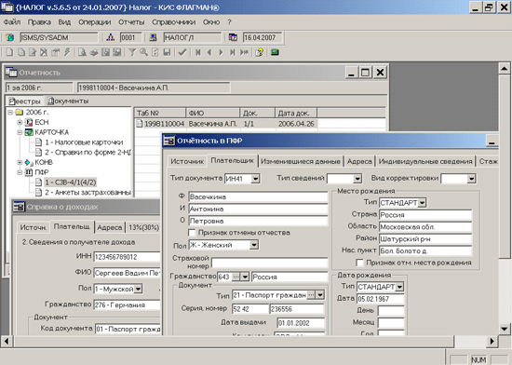Click the user icon beside НАЛОГ/Л
Screen dimensions: 512x365
[153, 37]
